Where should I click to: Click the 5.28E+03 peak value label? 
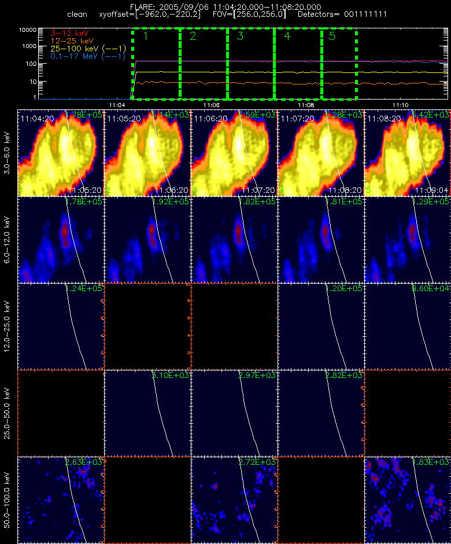point(344,115)
